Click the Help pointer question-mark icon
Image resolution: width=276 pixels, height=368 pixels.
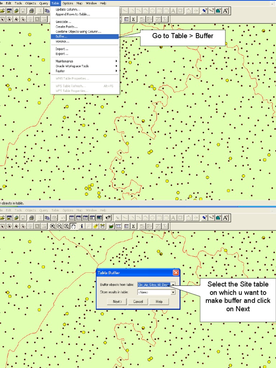click(108, 218)
